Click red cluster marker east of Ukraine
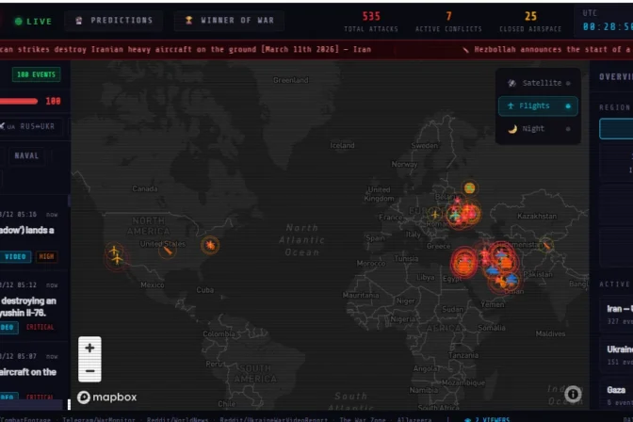This screenshot has width=633, height=422. [x=470, y=213]
